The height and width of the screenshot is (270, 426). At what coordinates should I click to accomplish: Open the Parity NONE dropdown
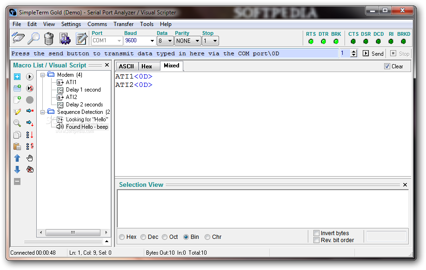[x=197, y=41]
